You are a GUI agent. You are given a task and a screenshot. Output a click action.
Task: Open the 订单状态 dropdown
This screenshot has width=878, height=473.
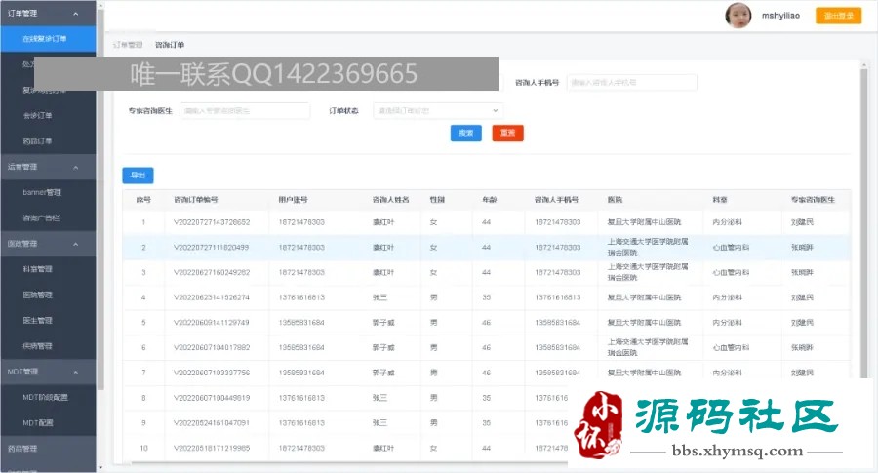[438, 111]
